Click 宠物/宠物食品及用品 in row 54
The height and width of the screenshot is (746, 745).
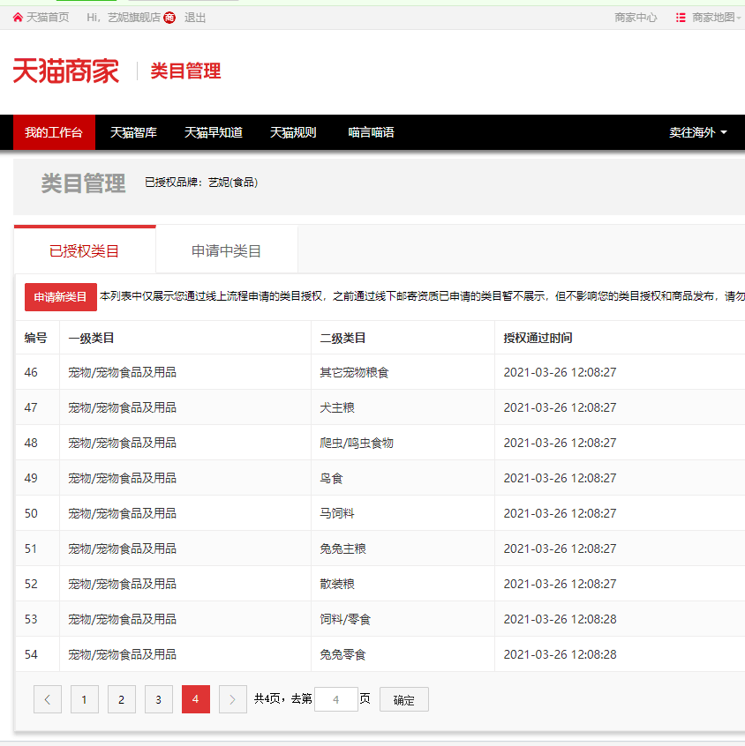pyautogui.click(x=122, y=654)
